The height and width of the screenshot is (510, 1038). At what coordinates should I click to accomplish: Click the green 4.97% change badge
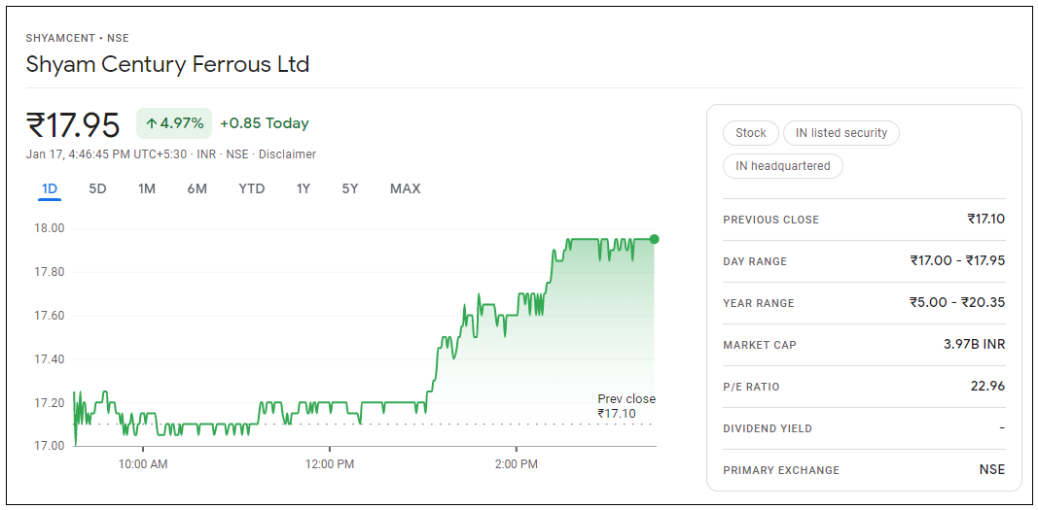click(174, 123)
